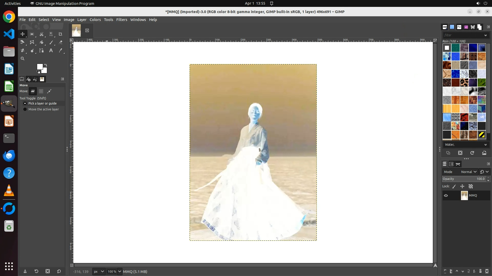Select the Crop tool

pyautogui.click(x=60, y=34)
